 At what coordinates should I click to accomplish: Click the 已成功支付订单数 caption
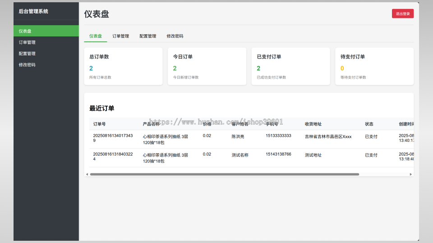[x=272, y=77]
